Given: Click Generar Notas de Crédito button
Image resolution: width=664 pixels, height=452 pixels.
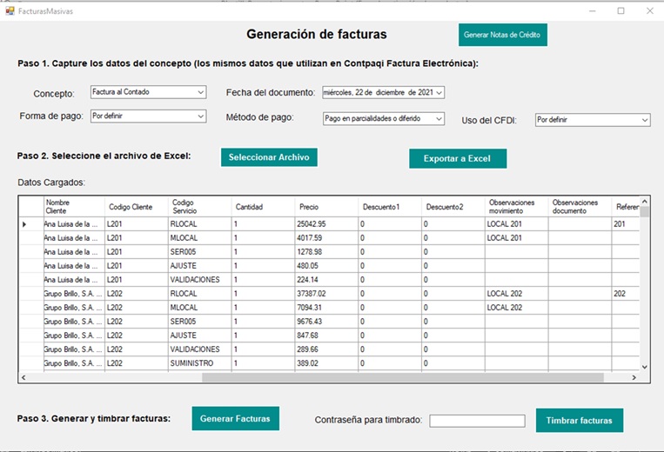Looking at the screenshot, I should (502, 35).
